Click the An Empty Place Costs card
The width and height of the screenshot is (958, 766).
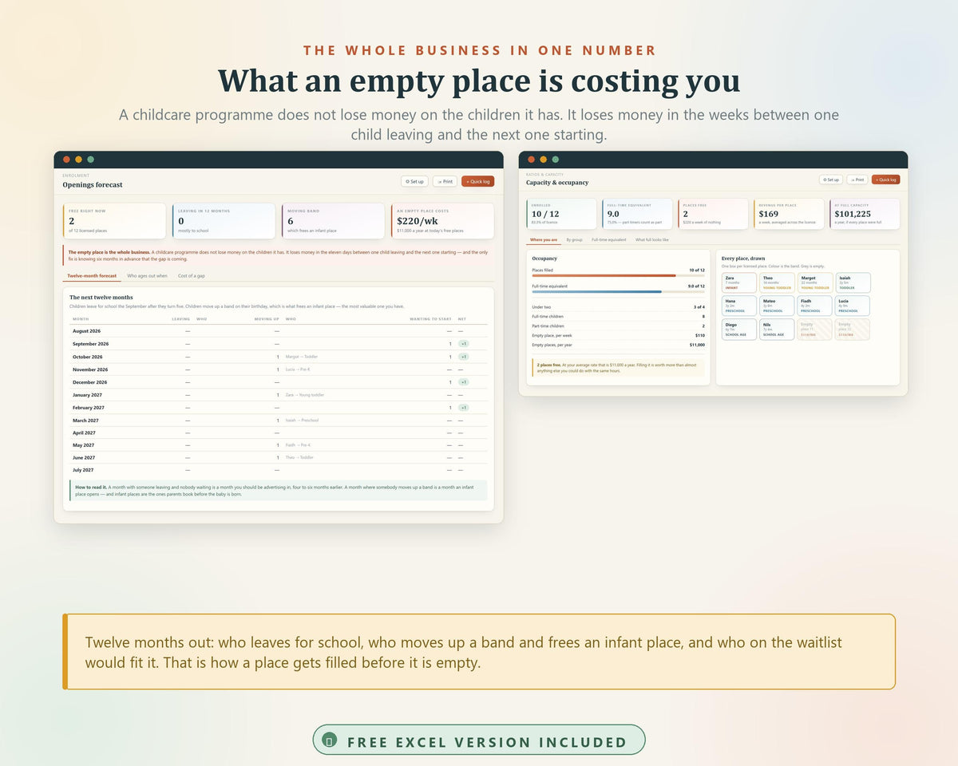[x=442, y=220]
